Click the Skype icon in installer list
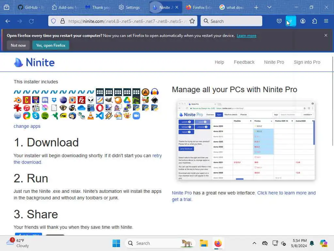Screen dimensions: 334x251 pos(36,116)
